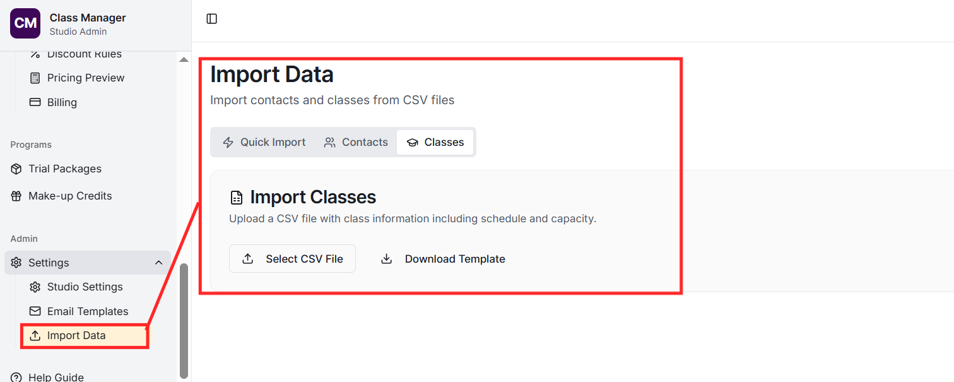Click the Billing card icon
Image resolution: width=954 pixels, height=382 pixels.
[35, 102]
